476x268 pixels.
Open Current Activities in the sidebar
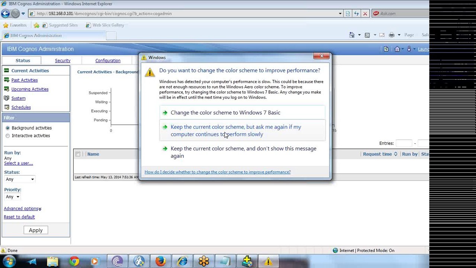(x=30, y=71)
